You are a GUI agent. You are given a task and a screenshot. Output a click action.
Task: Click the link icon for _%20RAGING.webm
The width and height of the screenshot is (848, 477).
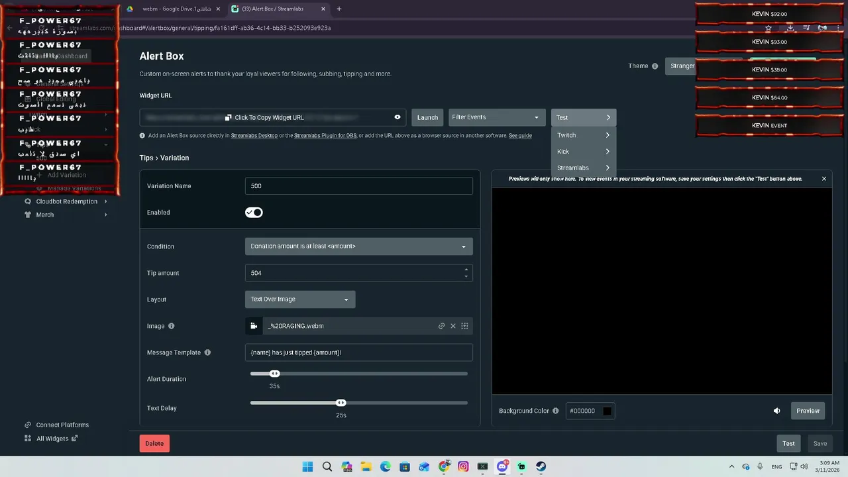point(441,326)
